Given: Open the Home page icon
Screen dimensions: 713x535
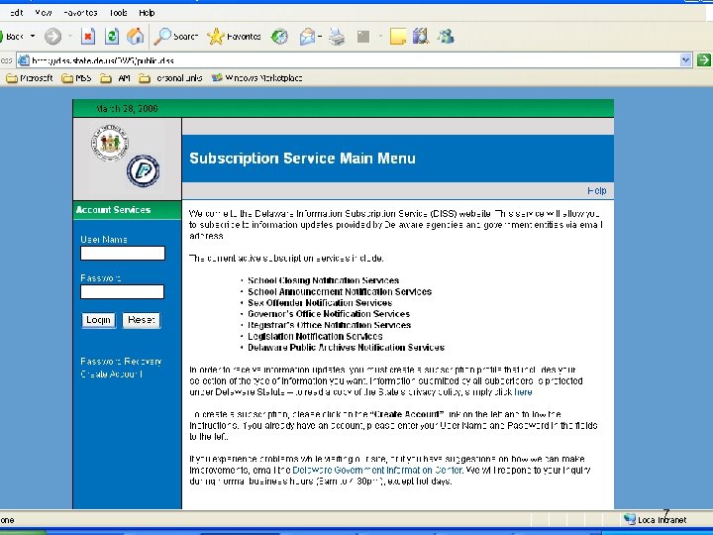Looking at the screenshot, I should (x=135, y=36).
